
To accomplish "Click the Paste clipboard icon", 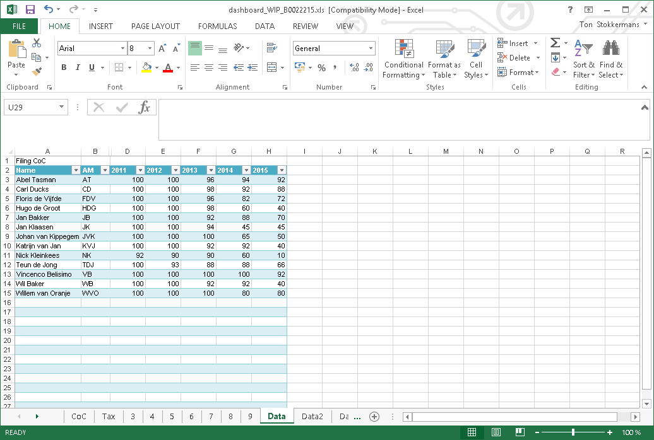I will point(16,49).
